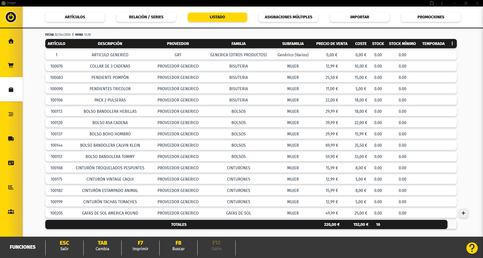Viewport: 483px width, 258px height.
Task: Switch to the ARTÍCULOS tab
Action: tap(75, 17)
